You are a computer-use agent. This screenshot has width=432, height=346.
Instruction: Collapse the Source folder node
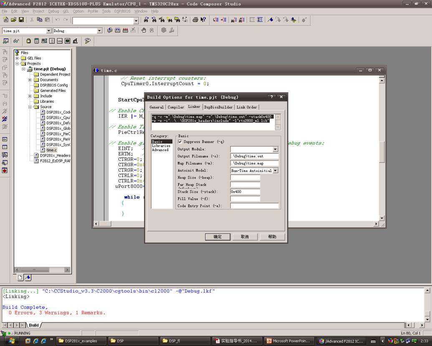(30, 107)
